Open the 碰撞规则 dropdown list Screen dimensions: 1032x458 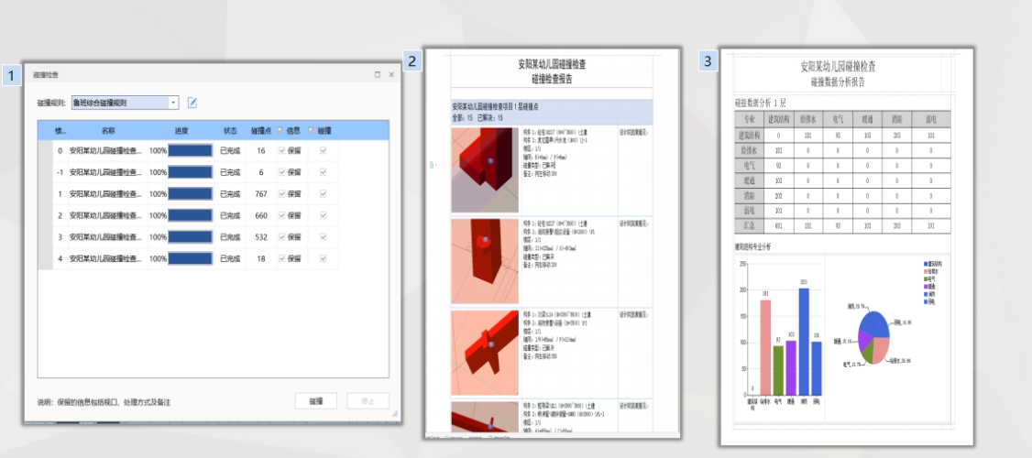[174, 103]
